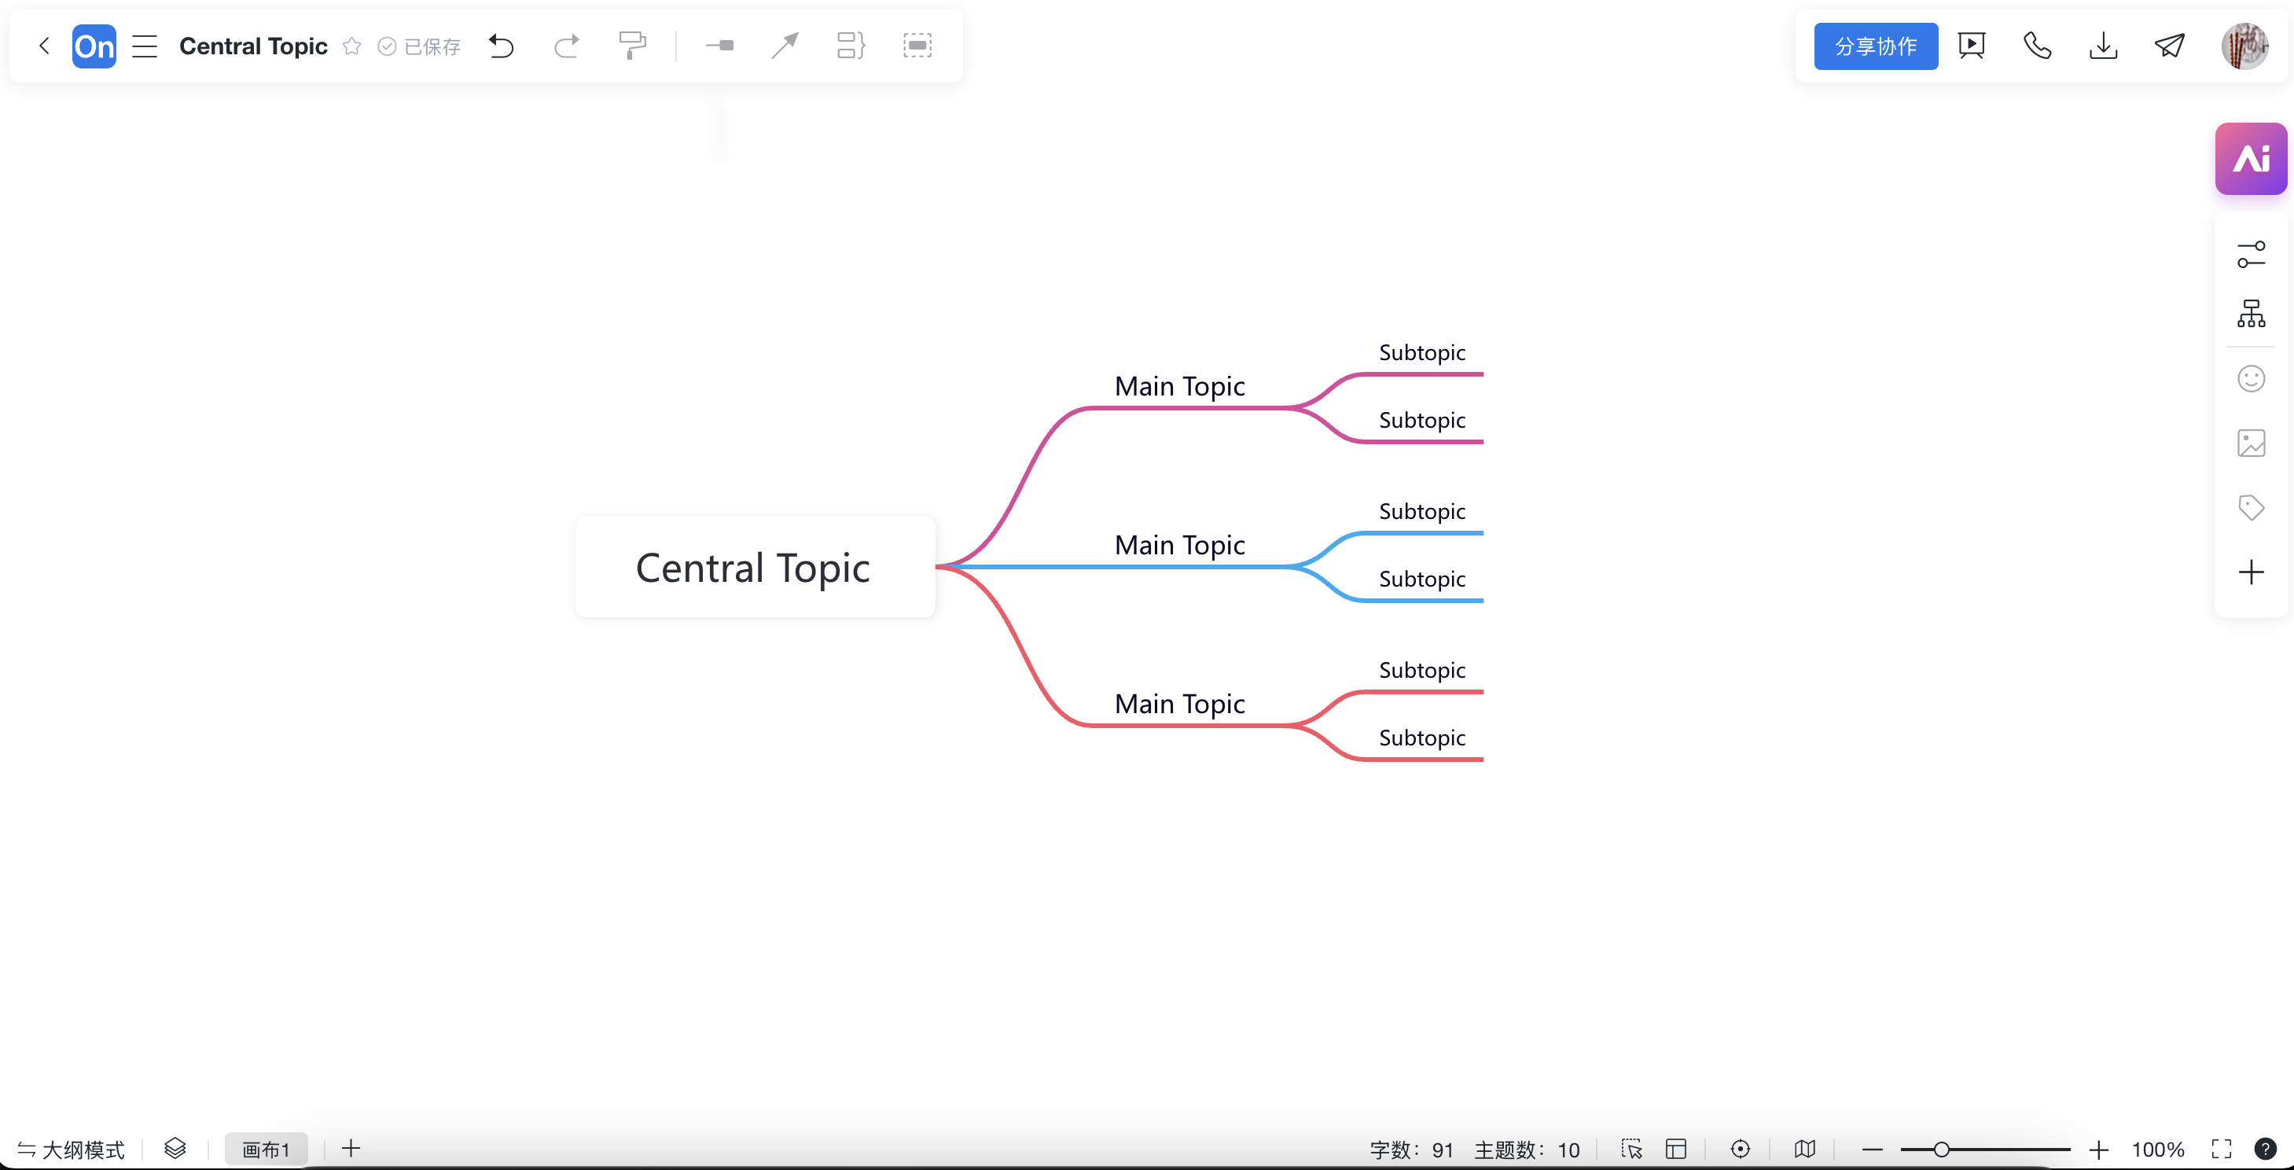Image resolution: width=2294 pixels, height=1170 pixels.
Task: Insert a summary bracket
Action: point(851,46)
